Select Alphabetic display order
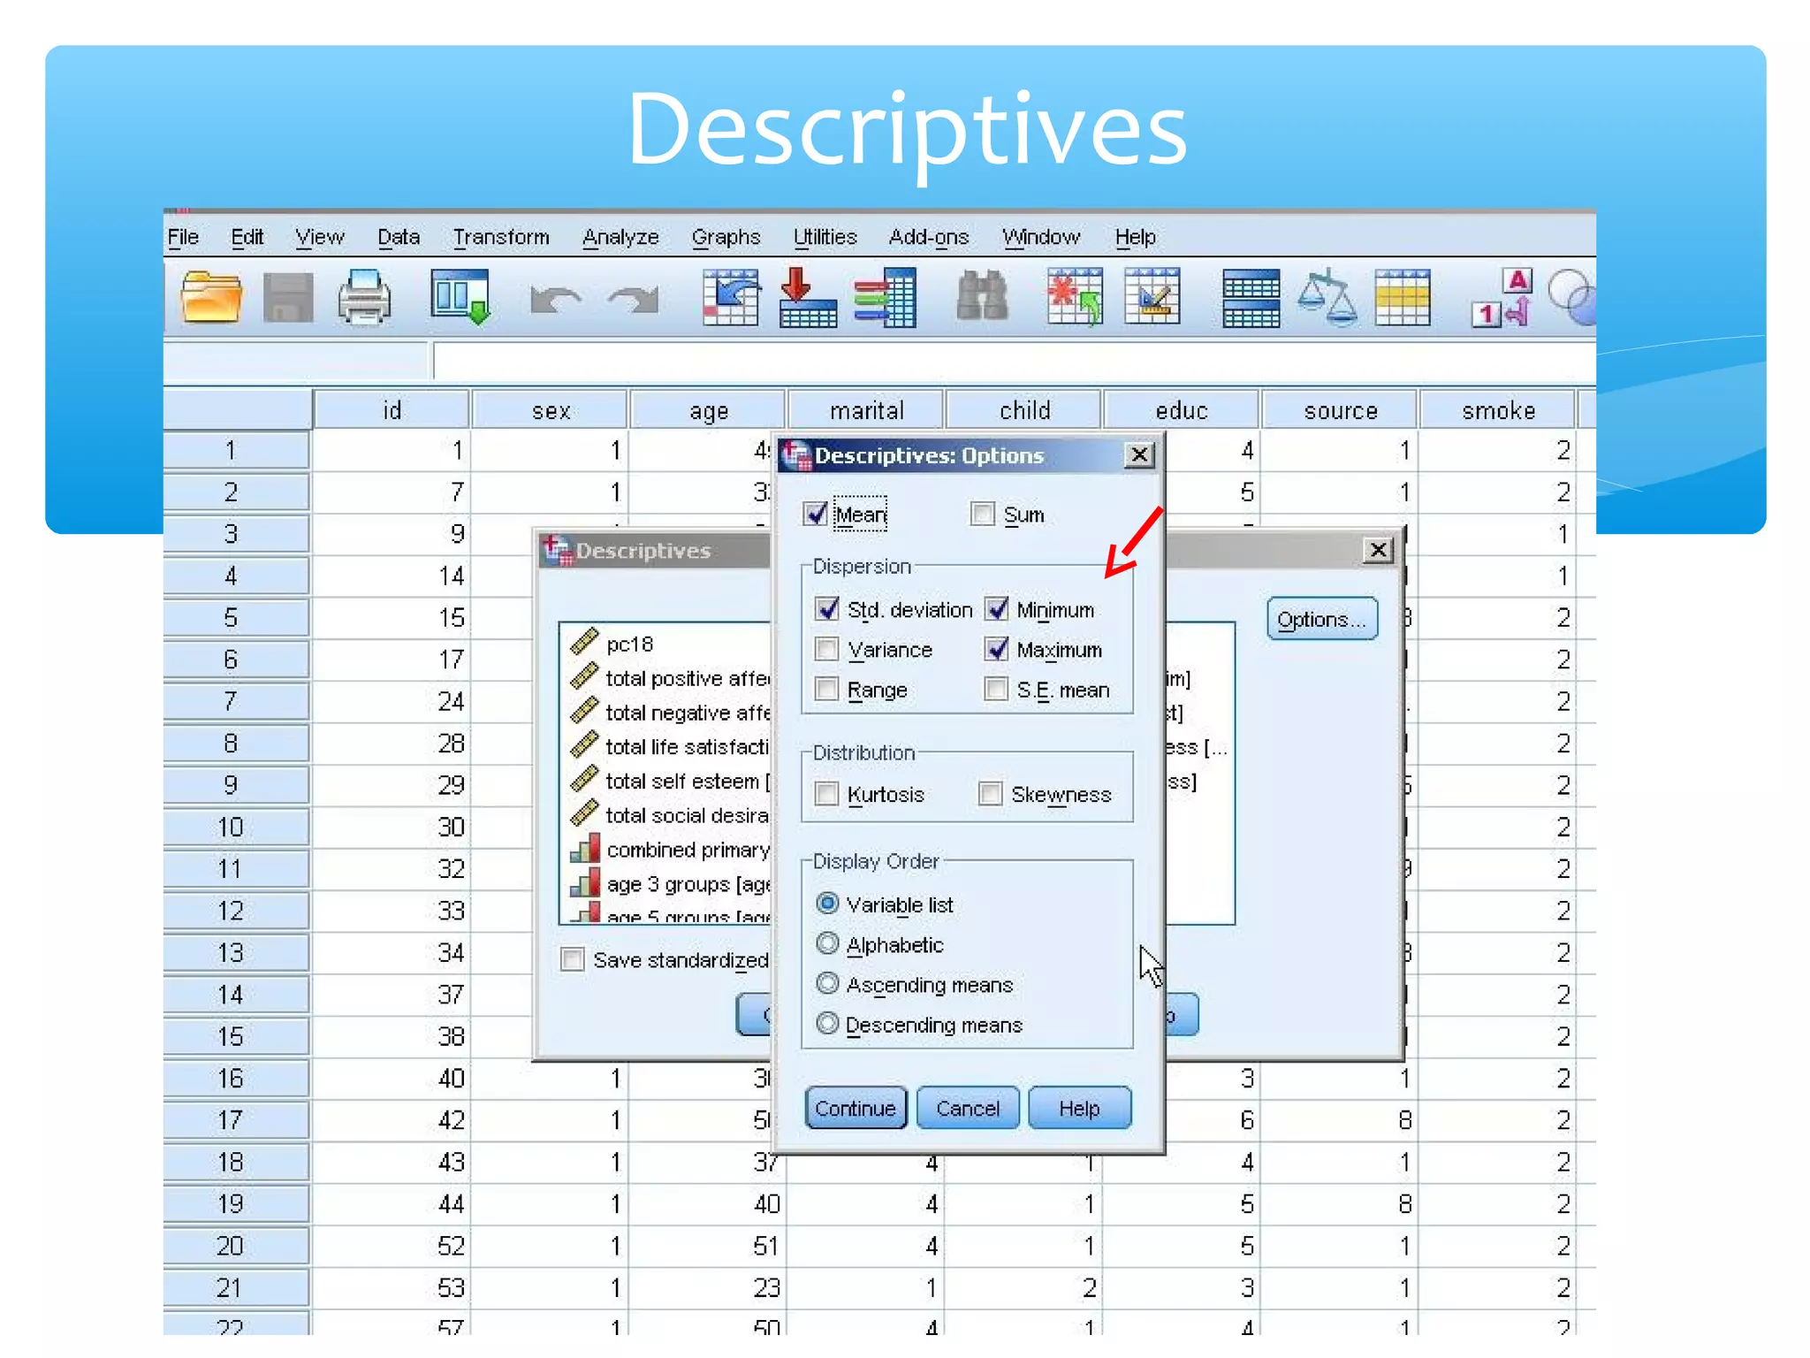This screenshot has height=1358, width=1810. tap(827, 943)
